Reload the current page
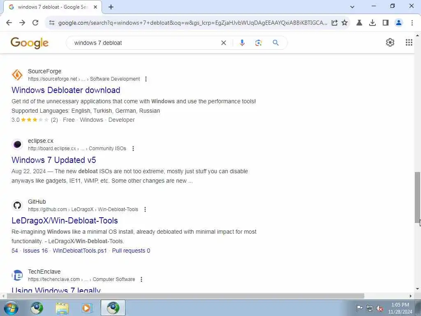Image resolution: width=421 pixels, height=316 pixels. click(x=35, y=23)
